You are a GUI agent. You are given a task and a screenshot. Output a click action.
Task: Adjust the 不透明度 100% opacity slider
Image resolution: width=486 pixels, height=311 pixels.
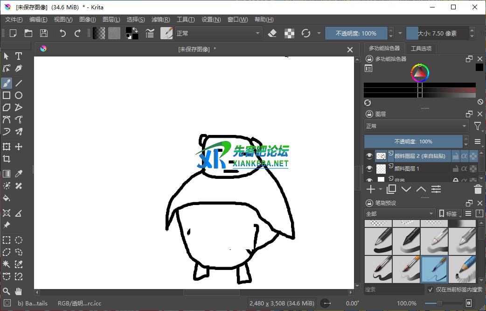[x=357, y=33]
